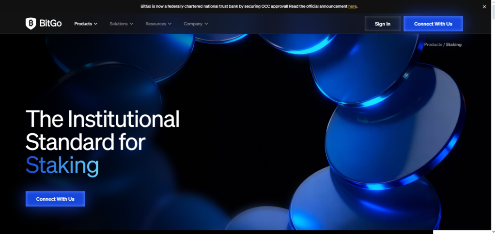Screen dimensions: 496x234
Task: Dismiss the announcement banner with the X
Action: [484, 7]
